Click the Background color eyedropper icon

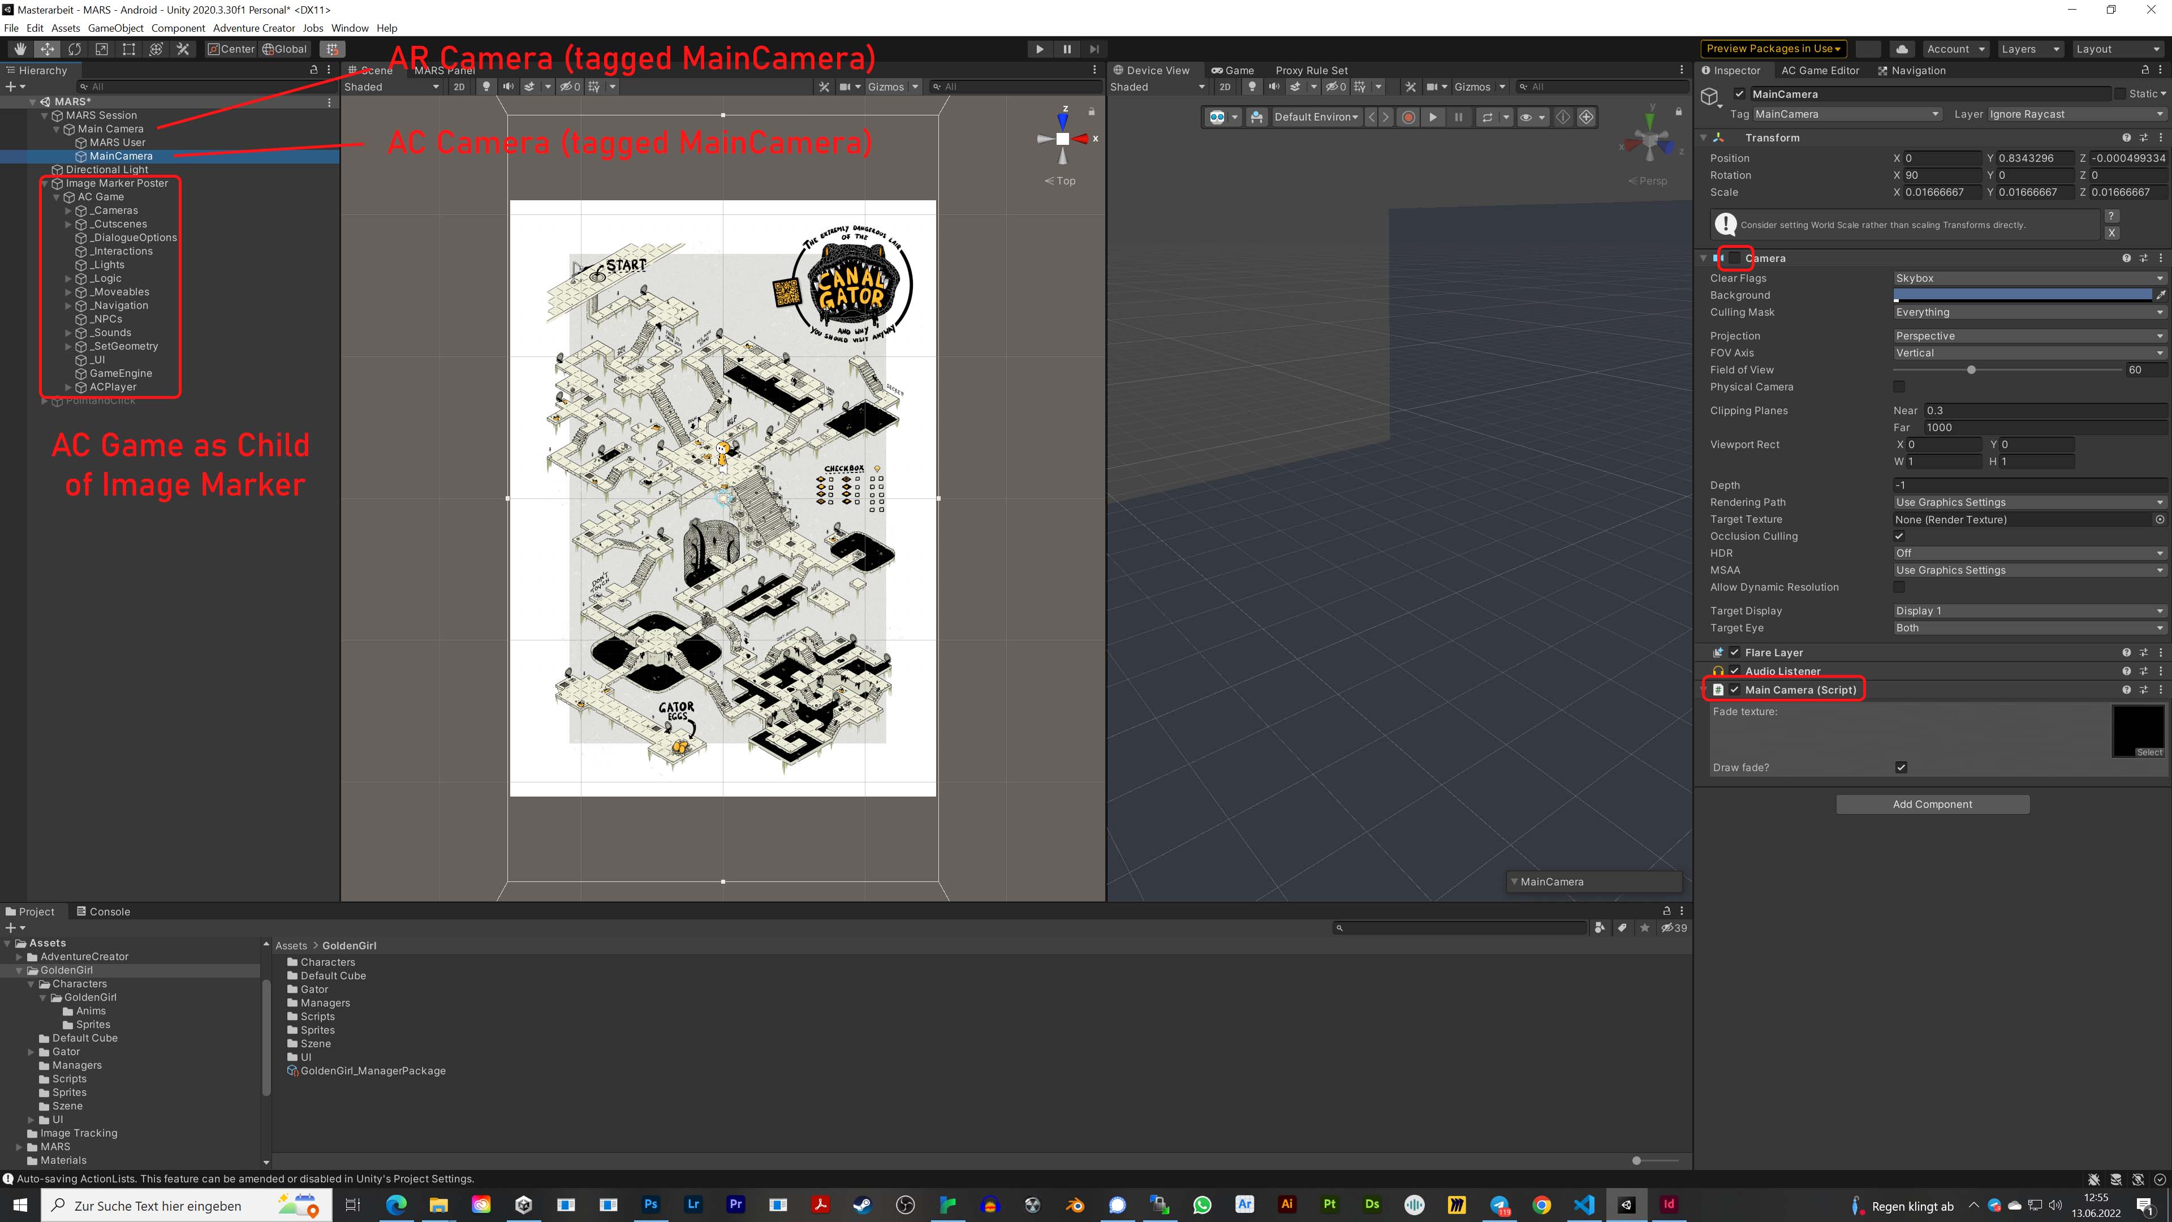pos(2160,295)
